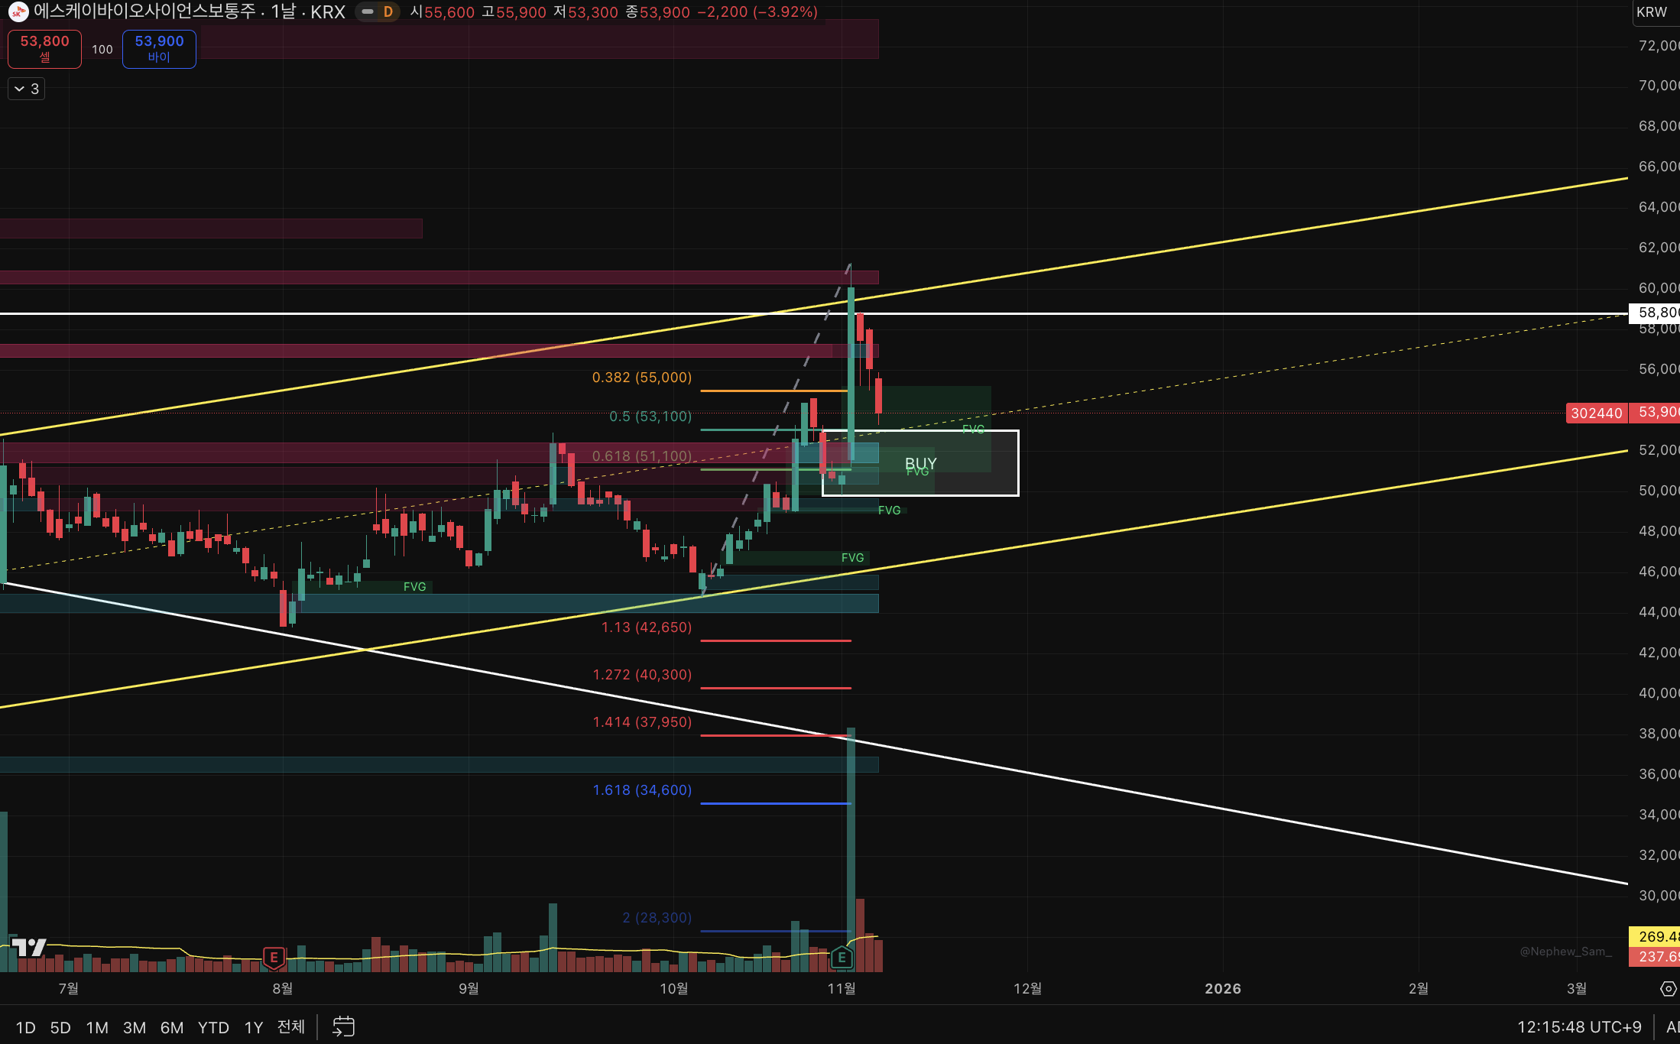Expand the collapsed indicators legend showing 3
The height and width of the screenshot is (1044, 1680).
(27, 89)
